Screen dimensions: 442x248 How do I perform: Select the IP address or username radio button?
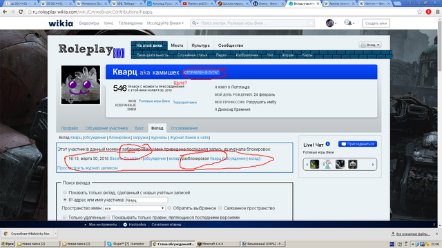click(x=65, y=200)
